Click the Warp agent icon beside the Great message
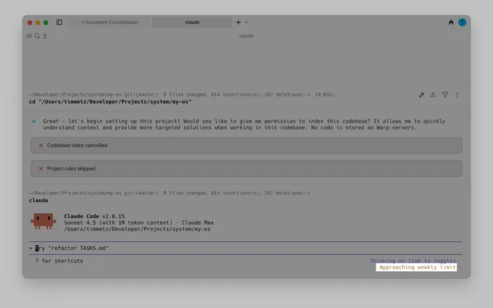The image size is (493, 308). (x=33, y=121)
